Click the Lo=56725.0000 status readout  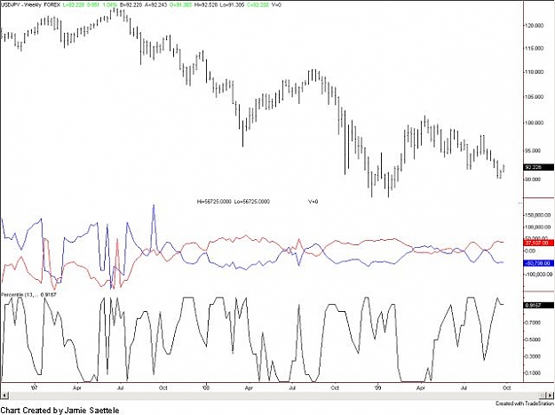tap(251, 202)
